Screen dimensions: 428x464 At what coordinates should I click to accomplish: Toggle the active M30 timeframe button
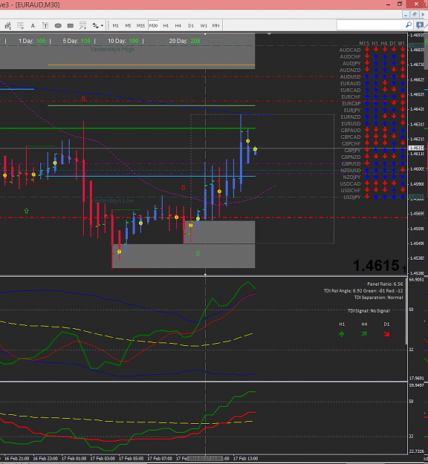153,26
